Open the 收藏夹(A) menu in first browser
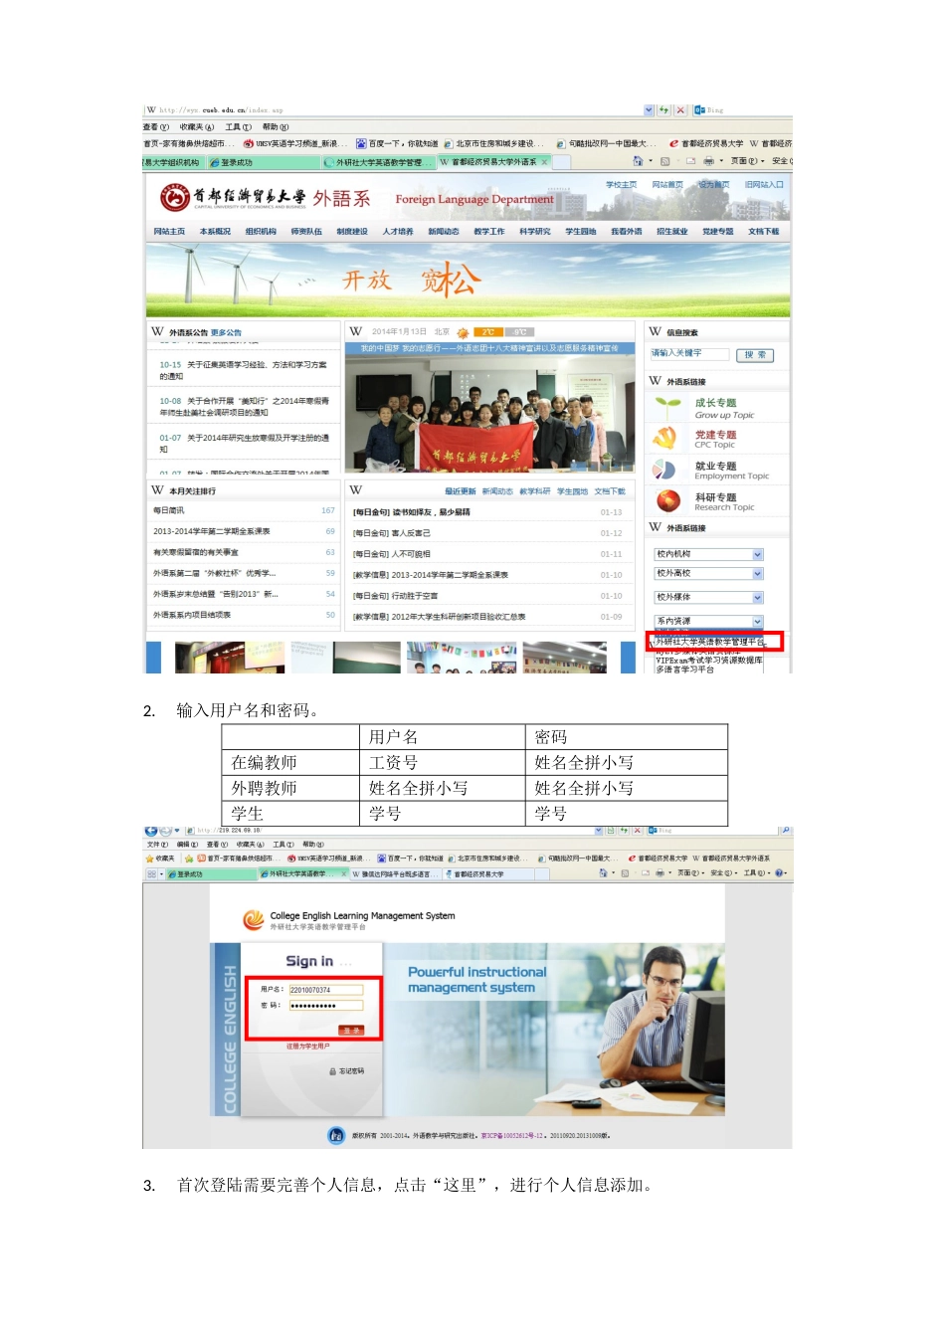The width and height of the screenshot is (945, 1337). pos(197,127)
